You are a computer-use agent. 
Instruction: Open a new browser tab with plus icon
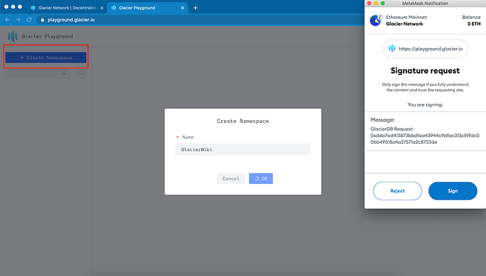click(x=195, y=8)
